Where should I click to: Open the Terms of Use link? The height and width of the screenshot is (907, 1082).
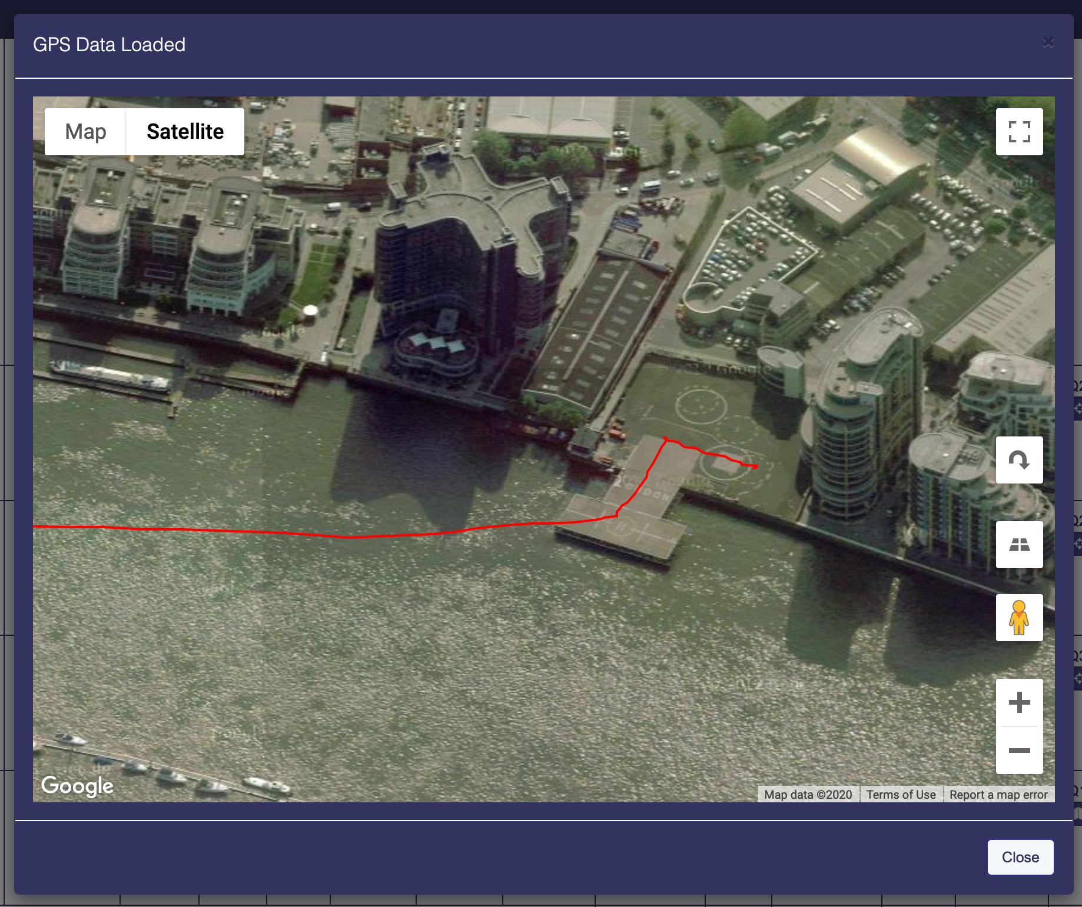901,794
